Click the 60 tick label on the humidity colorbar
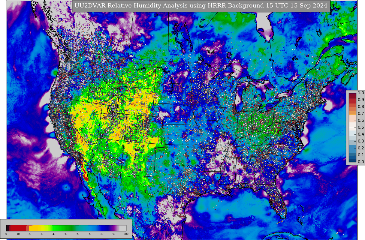 coord(78,234)
